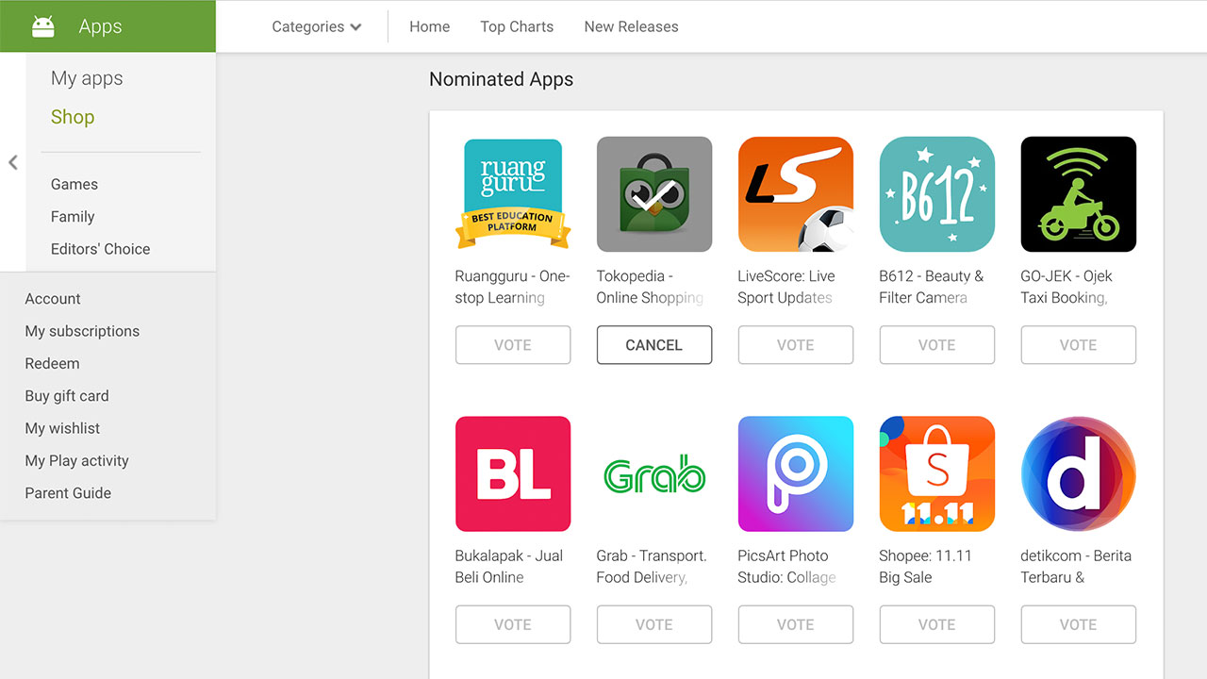Screen dimensions: 1207x679
Task: Click the Shopee 11.11 app icon
Action: 937,474
